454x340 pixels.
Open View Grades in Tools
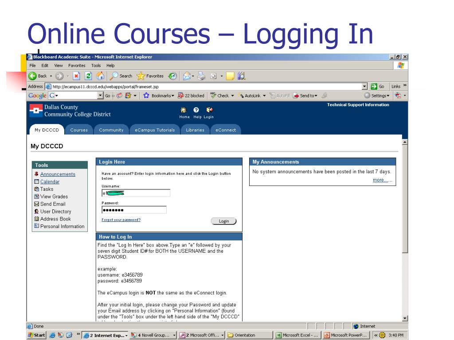[54, 197]
